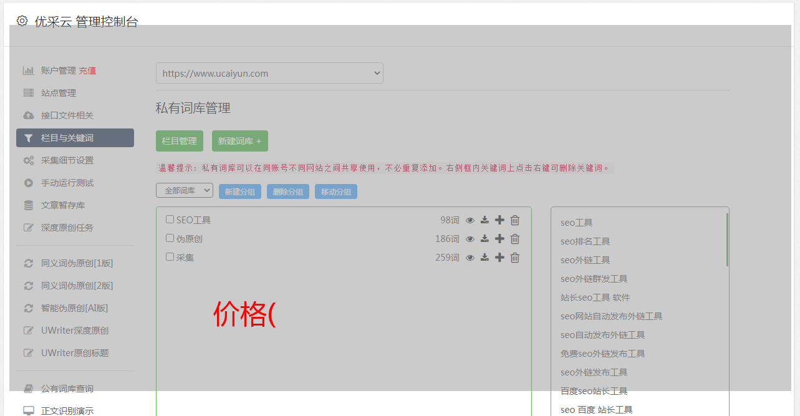Click the UWriter深度原创 edit icon
Image resolution: width=800 pixels, height=416 pixels.
[29, 331]
